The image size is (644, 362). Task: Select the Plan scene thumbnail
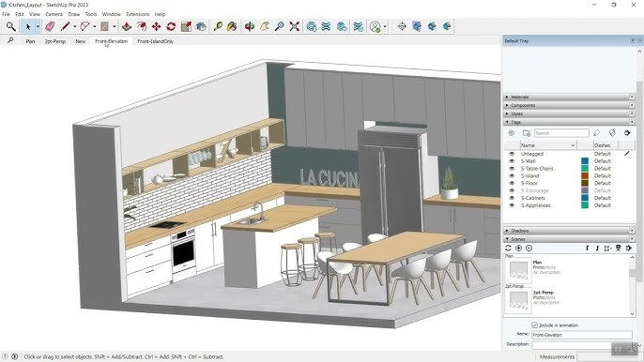point(518,270)
